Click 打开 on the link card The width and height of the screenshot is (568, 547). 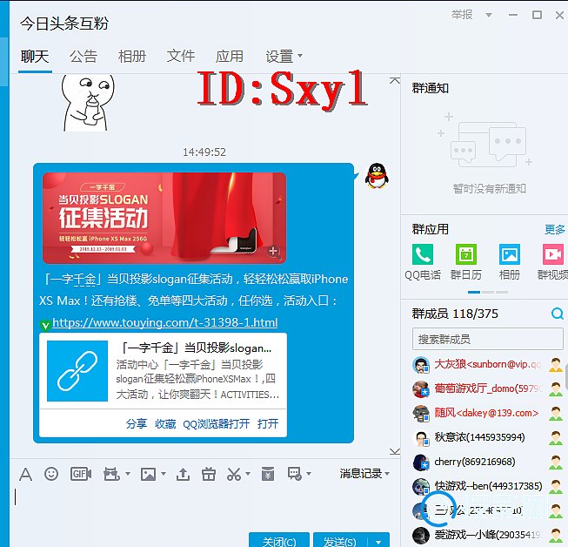point(268,423)
